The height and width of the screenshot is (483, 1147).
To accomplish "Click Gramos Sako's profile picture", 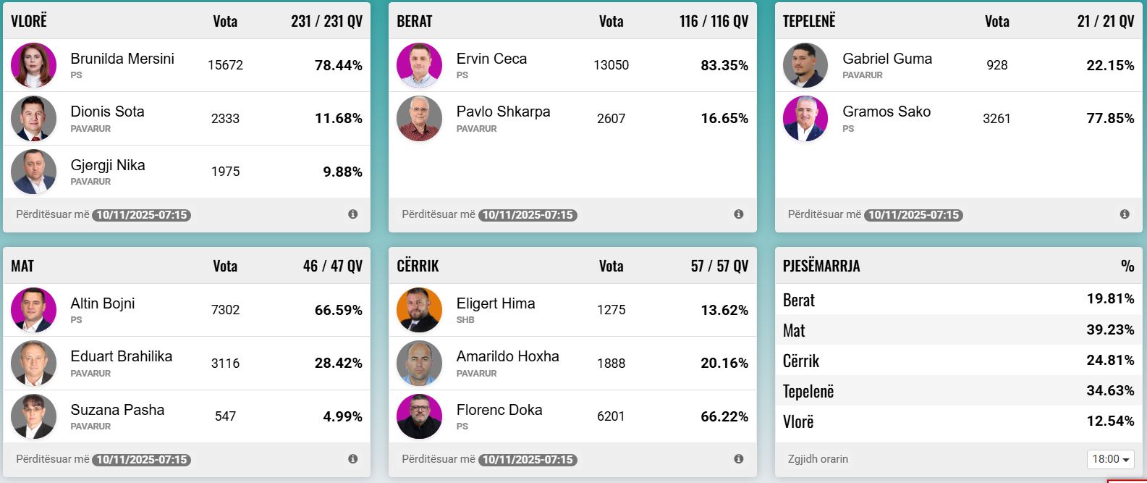I will pos(805,118).
